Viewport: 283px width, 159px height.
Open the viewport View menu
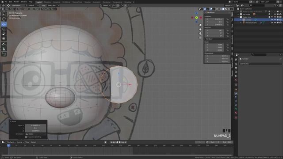[x=19, y=9]
